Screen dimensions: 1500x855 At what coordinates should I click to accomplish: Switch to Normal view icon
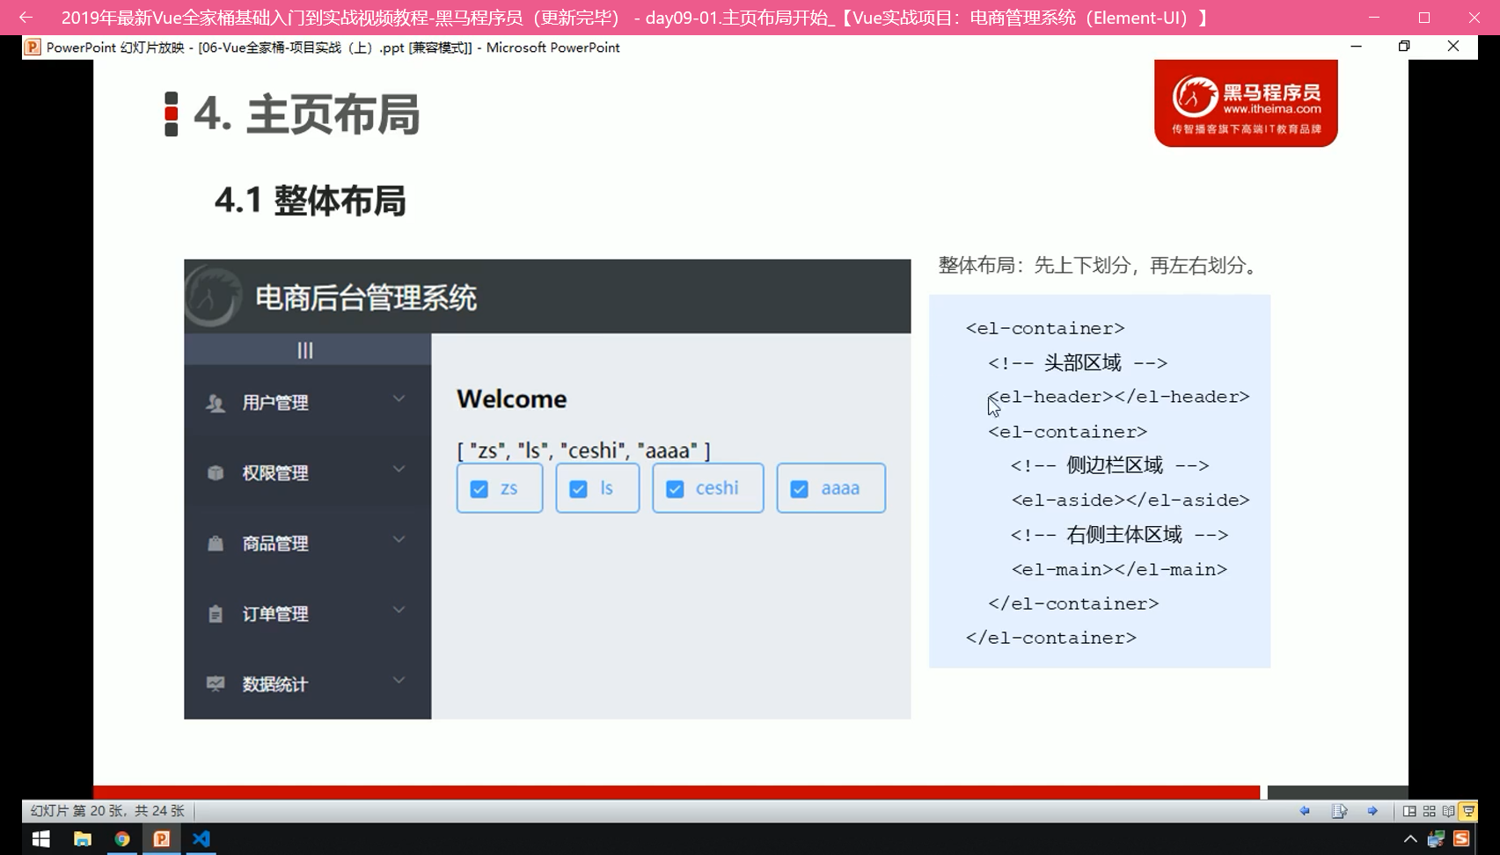click(x=1409, y=811)
